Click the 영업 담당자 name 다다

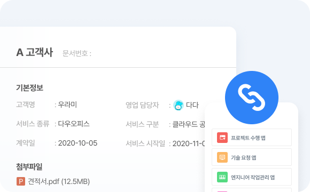[192, 105]
